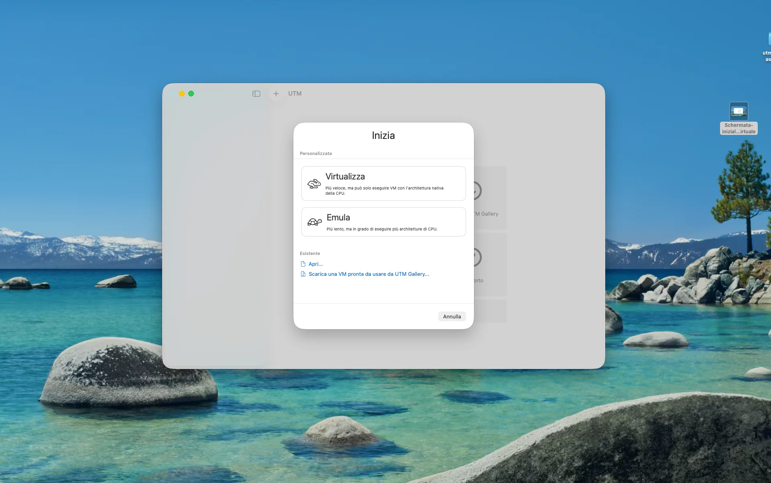Select the rabbit Virtualizza icon
The width and height of the screenshot is (771, 483).
[x=314, y=183]
